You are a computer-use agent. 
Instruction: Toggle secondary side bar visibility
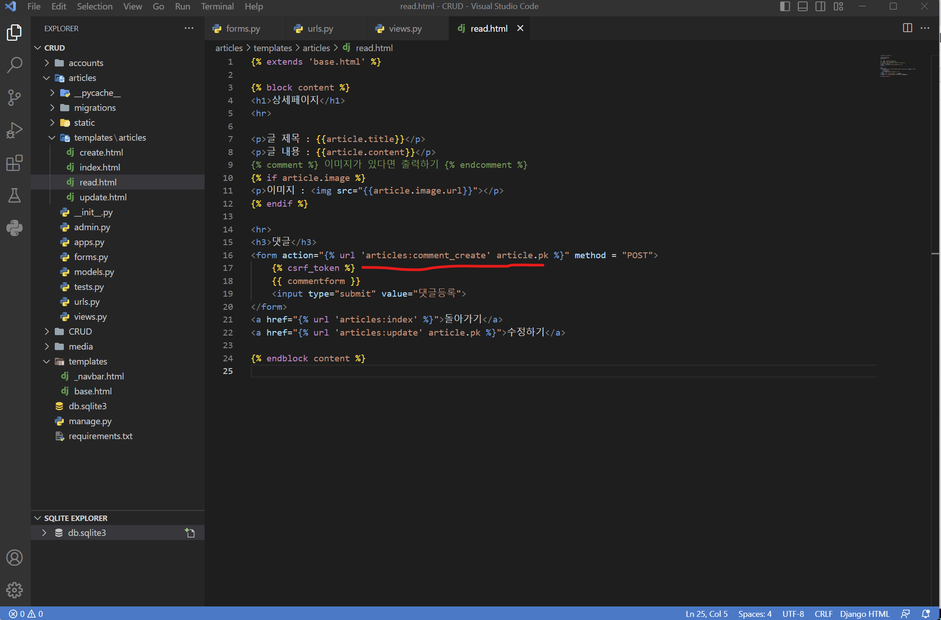coord(820,6)
